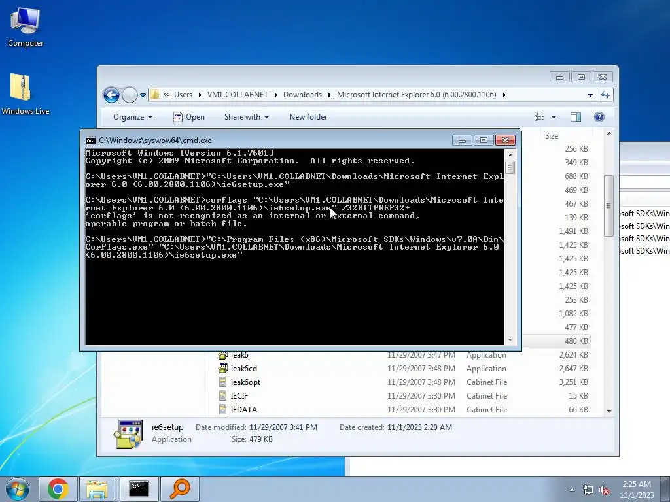Click the Explorer vertical scrollbar thumb
The image size is (670, 502).
coord(609,206)
